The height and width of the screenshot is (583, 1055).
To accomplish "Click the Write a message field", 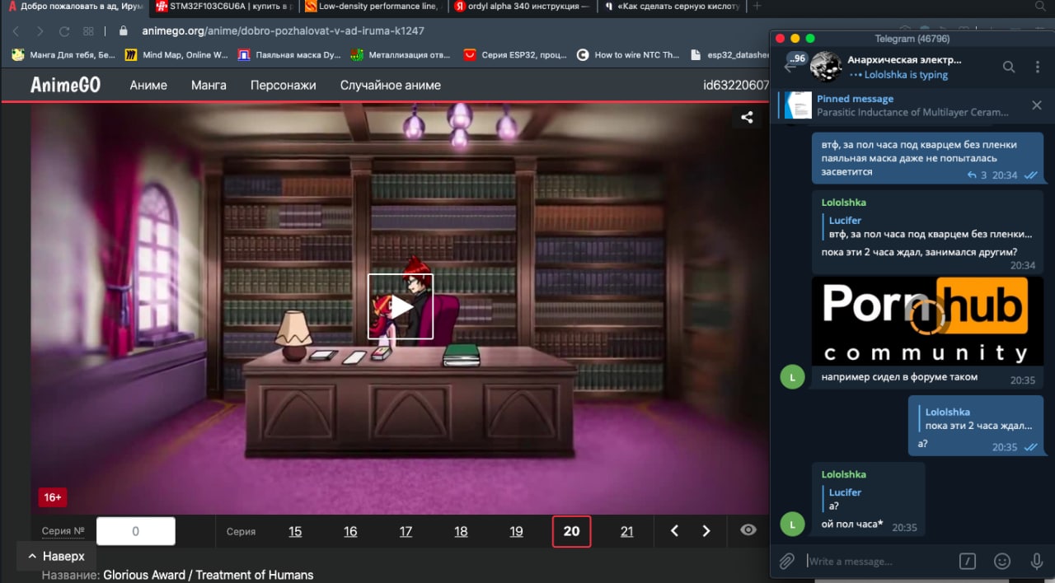I will click(x=878, y=562).
